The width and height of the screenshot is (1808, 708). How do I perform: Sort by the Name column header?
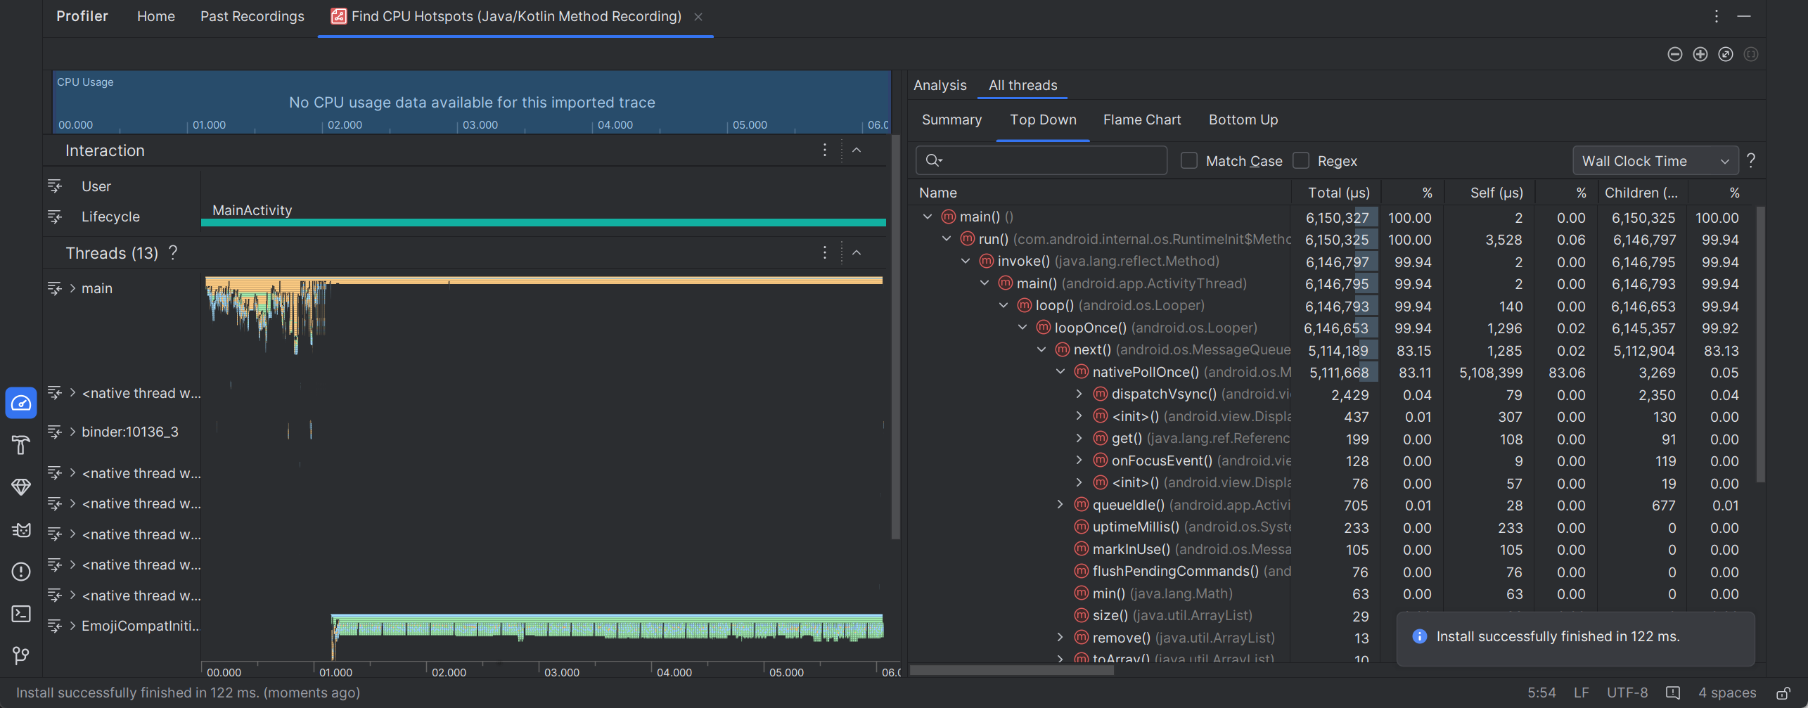(1101, 193)
